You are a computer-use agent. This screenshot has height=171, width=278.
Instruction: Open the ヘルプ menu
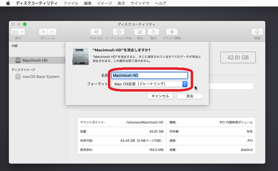(x=160, y=3)
